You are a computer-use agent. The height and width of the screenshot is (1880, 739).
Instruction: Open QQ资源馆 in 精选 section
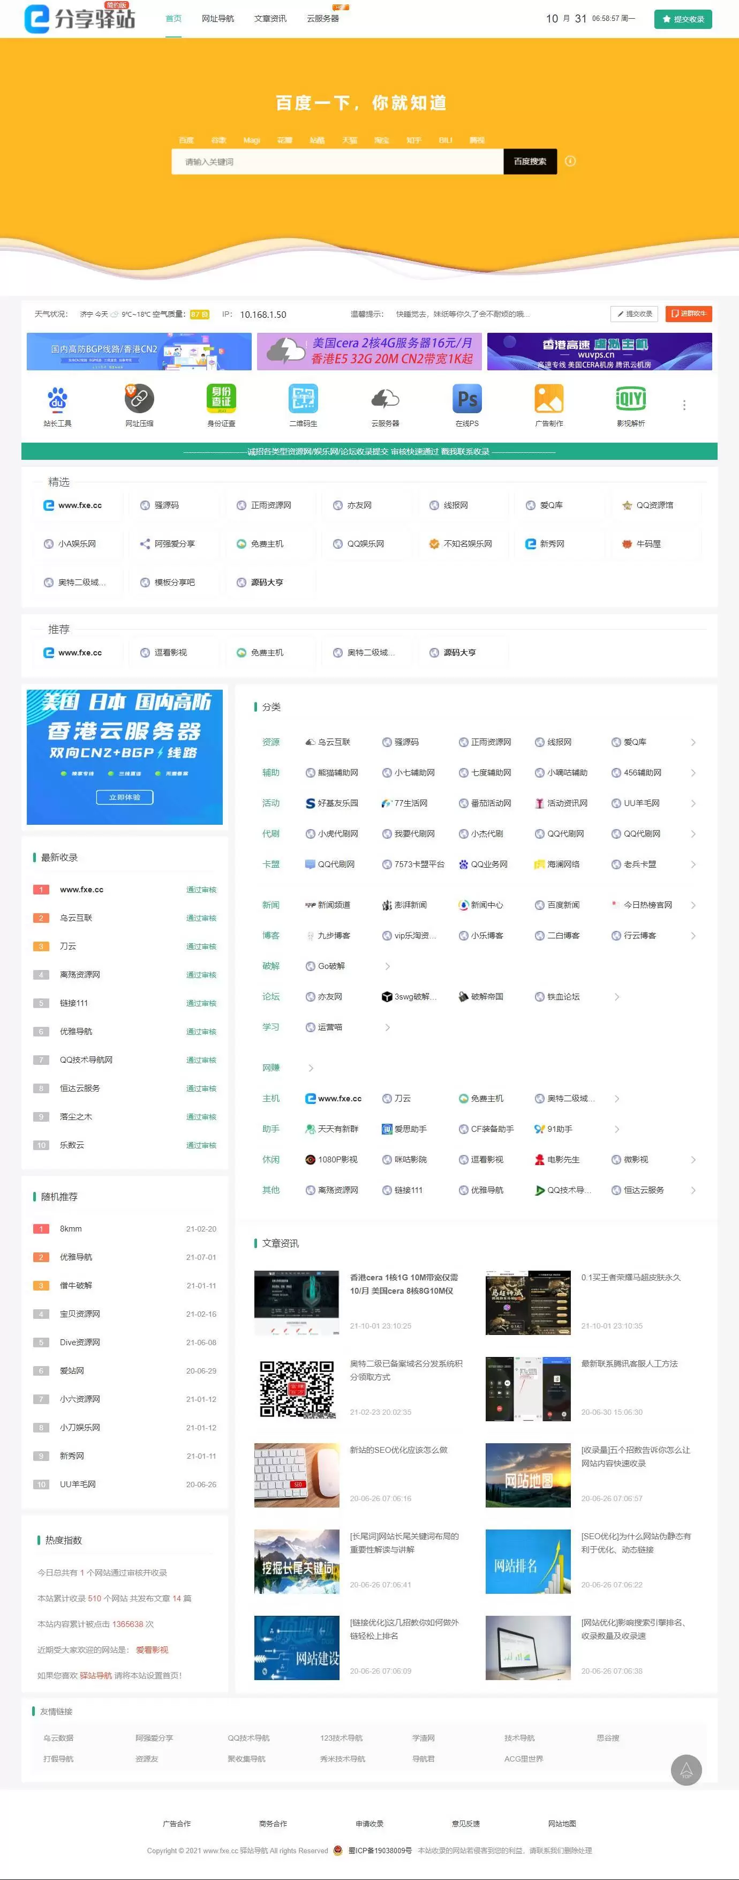click(x=648, y=505)
